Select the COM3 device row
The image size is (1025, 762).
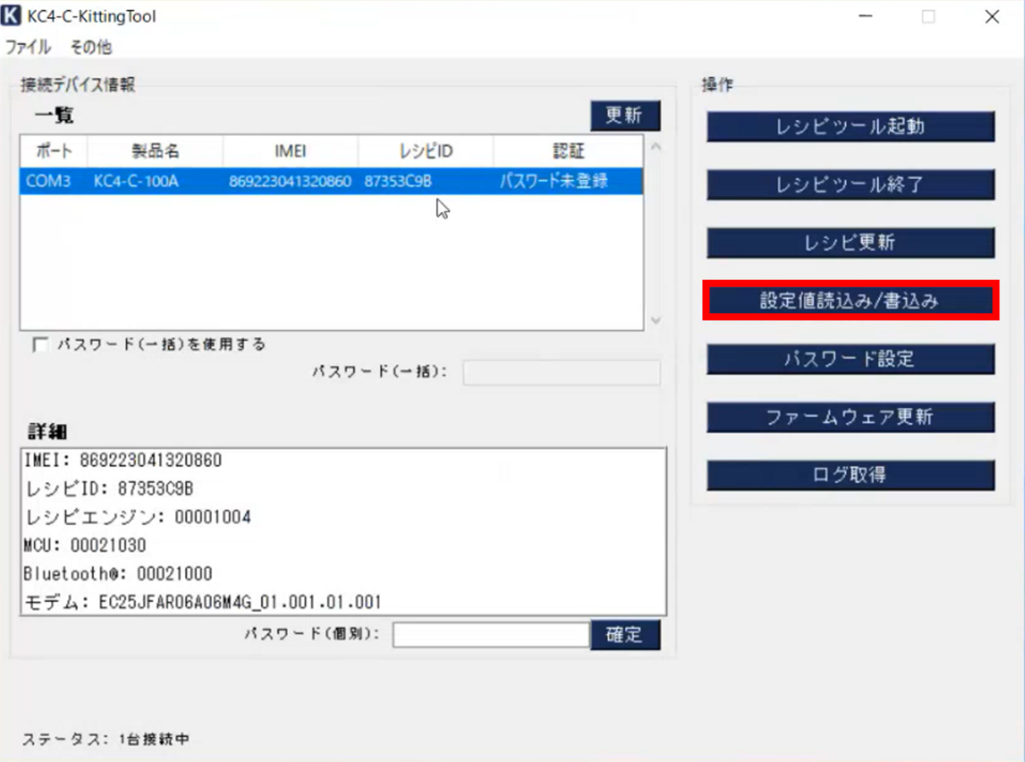[331, 181]
